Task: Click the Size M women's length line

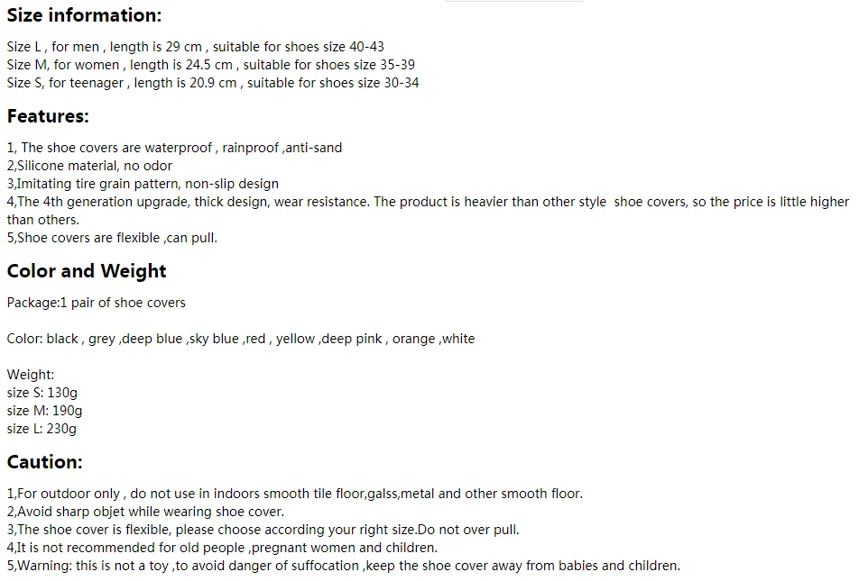Action: click(211, 65)
